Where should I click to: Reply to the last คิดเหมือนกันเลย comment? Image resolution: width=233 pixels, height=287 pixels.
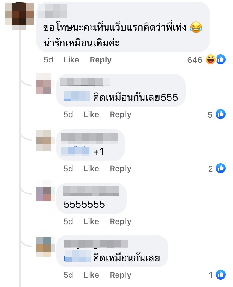(x=121, y=275)
